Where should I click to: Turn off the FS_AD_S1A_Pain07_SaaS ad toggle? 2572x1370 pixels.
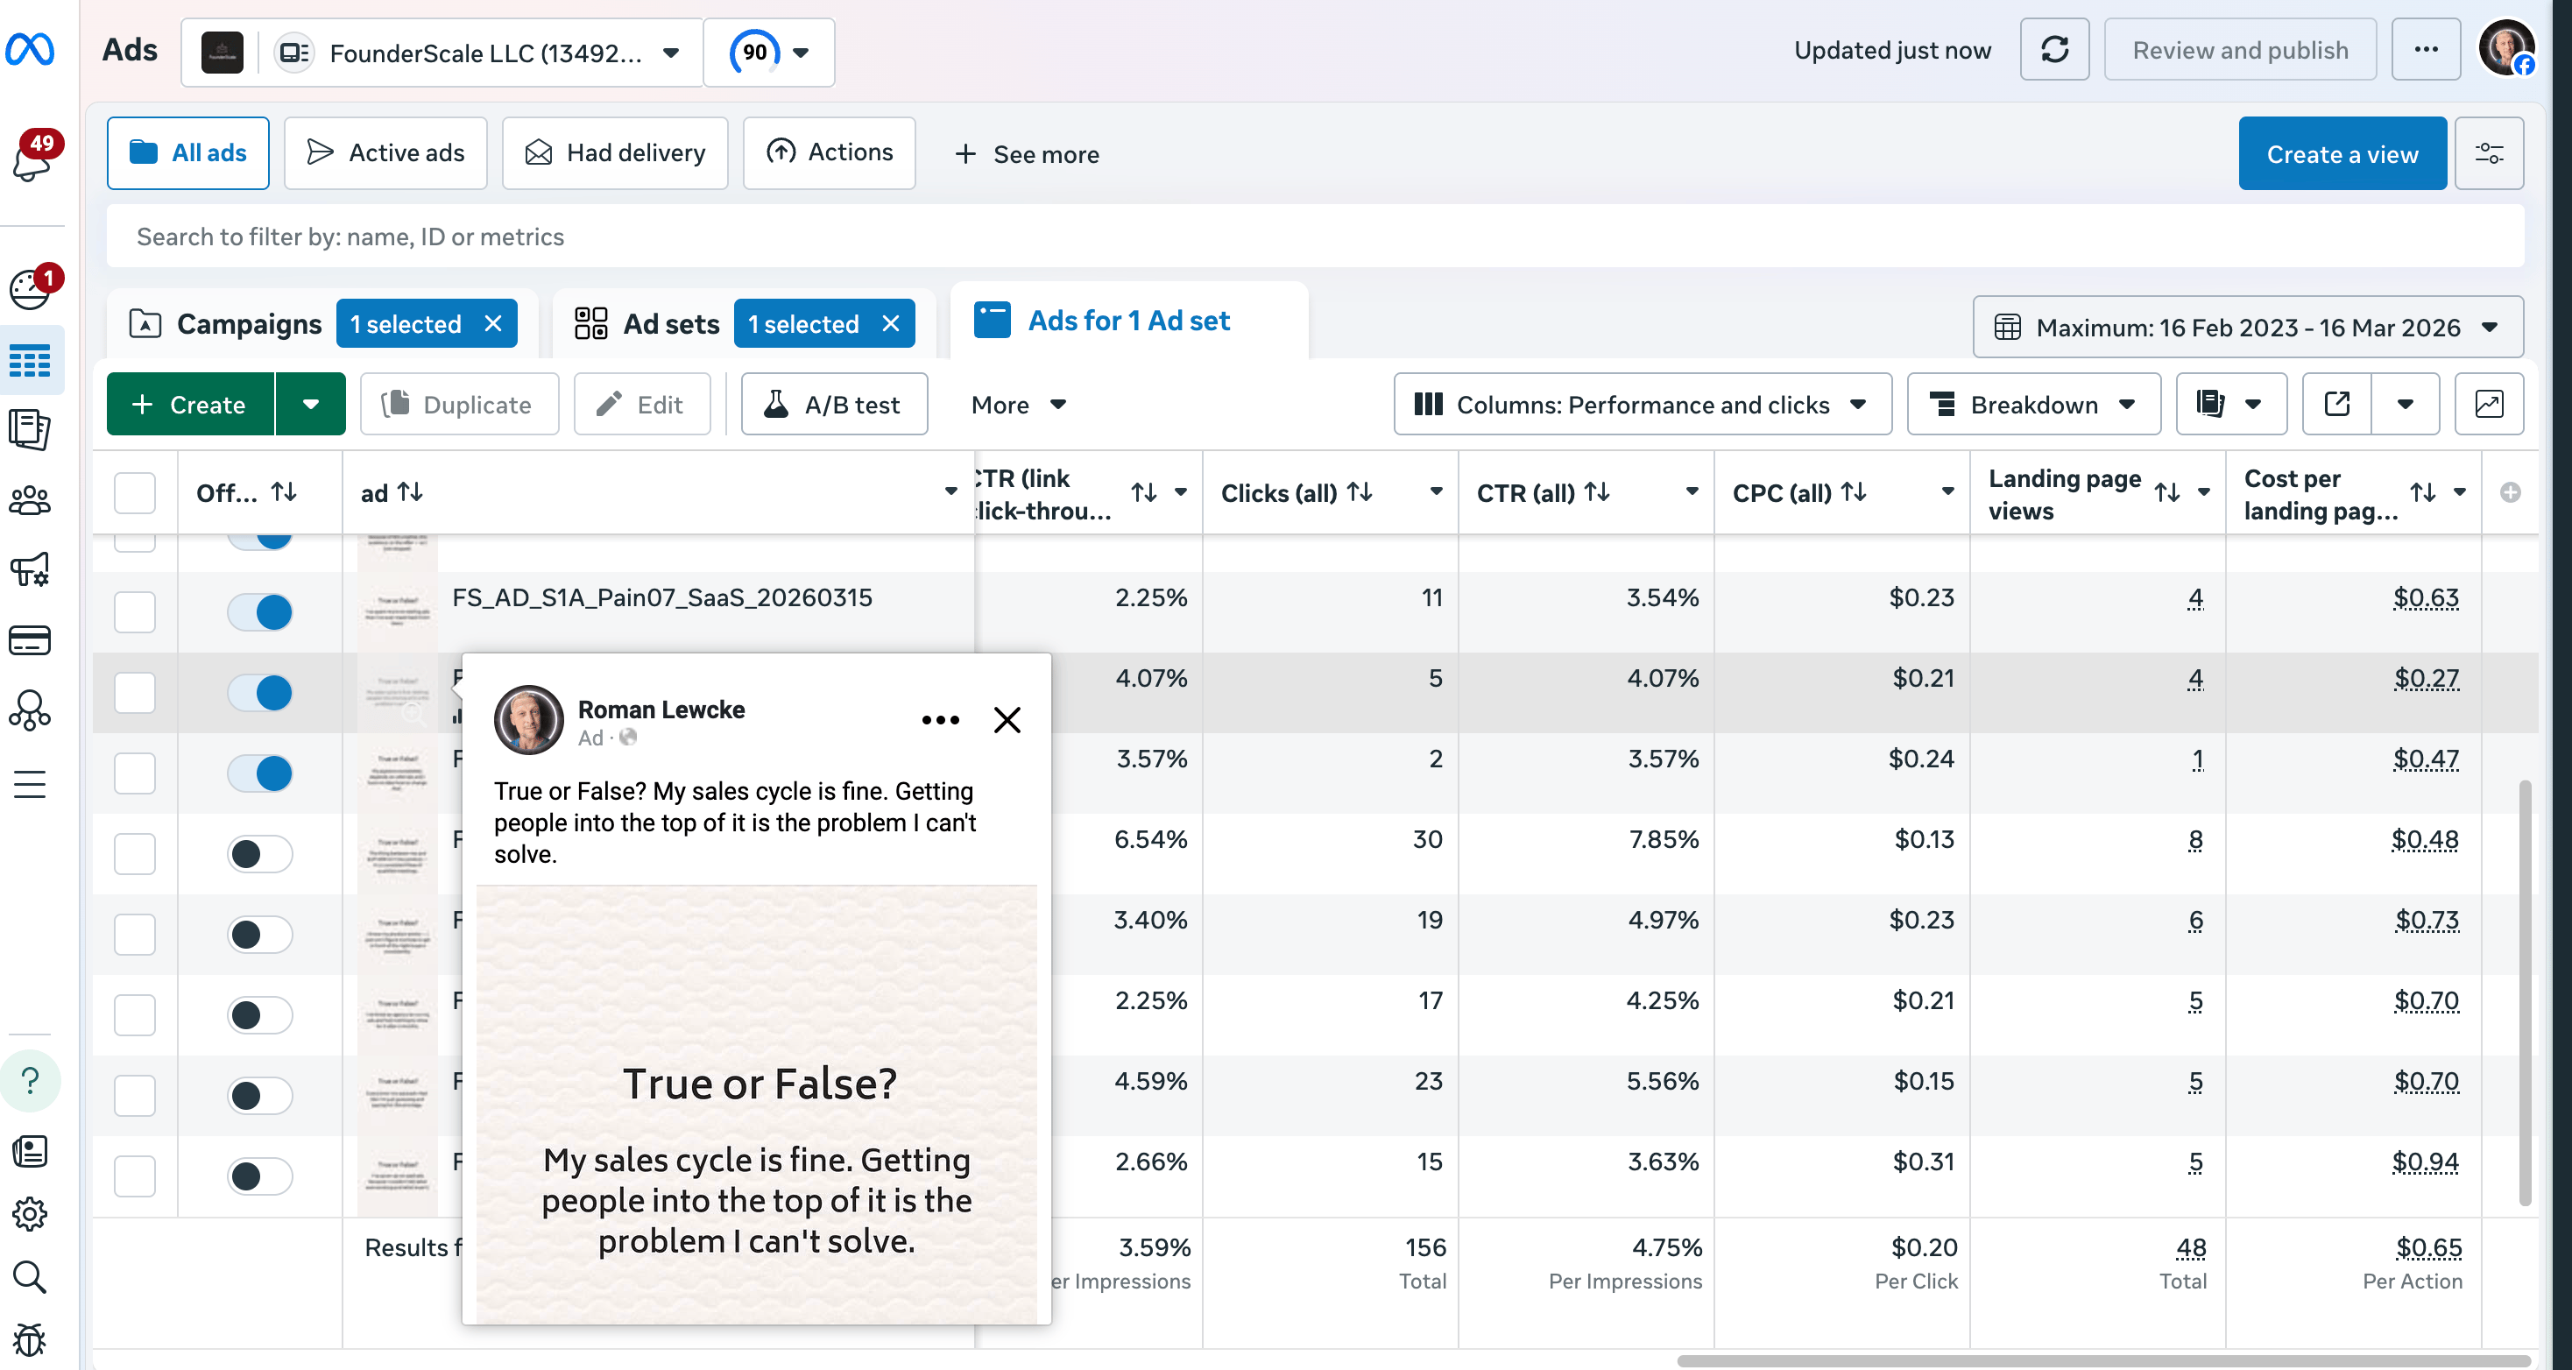[259, 612]
